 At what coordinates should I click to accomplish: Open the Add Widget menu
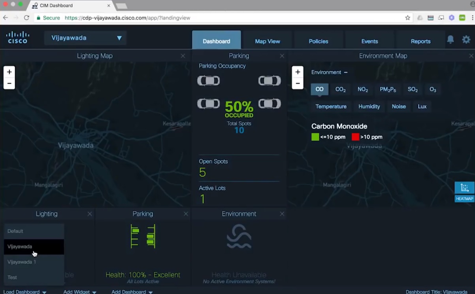[80, 292]
